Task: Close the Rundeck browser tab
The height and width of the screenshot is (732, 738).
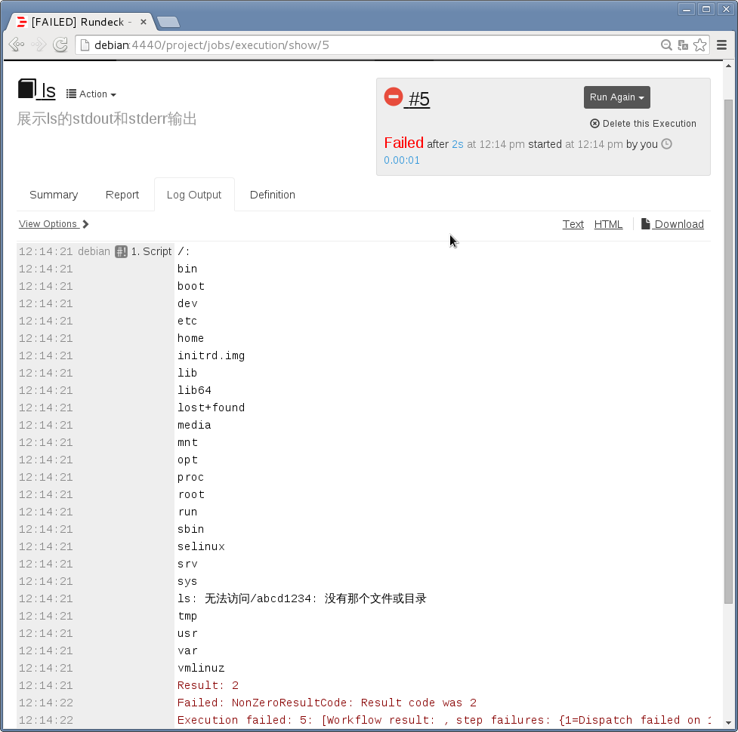Action: 144,22
